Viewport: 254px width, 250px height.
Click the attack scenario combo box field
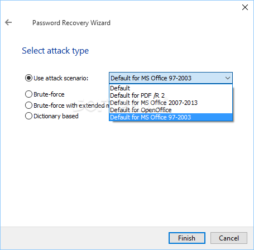click(171, 78)
